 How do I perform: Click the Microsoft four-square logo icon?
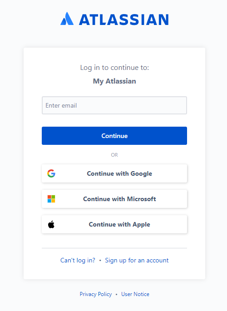(x=51, y=199)
